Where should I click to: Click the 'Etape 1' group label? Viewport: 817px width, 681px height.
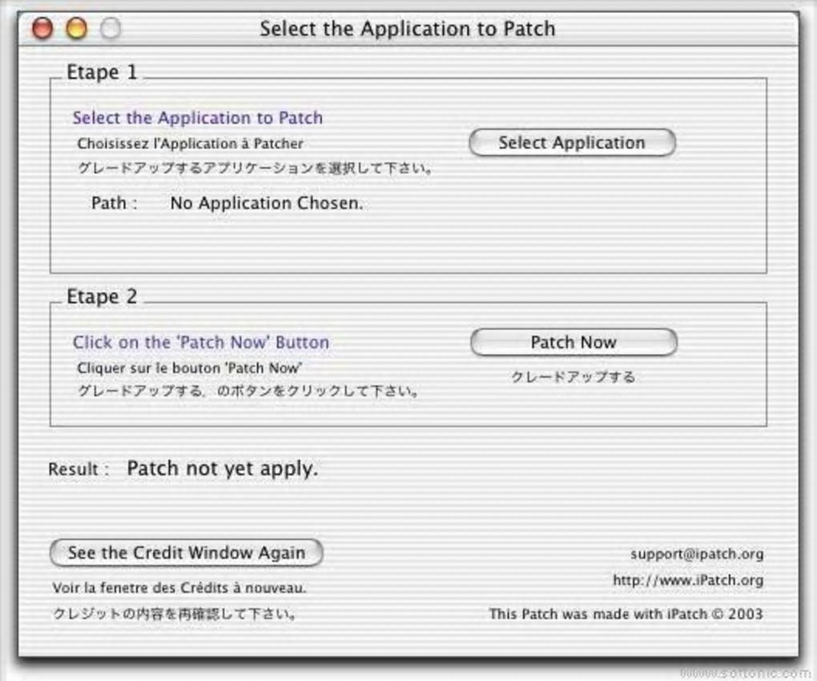pyautogui.click(x=102, y=72)
